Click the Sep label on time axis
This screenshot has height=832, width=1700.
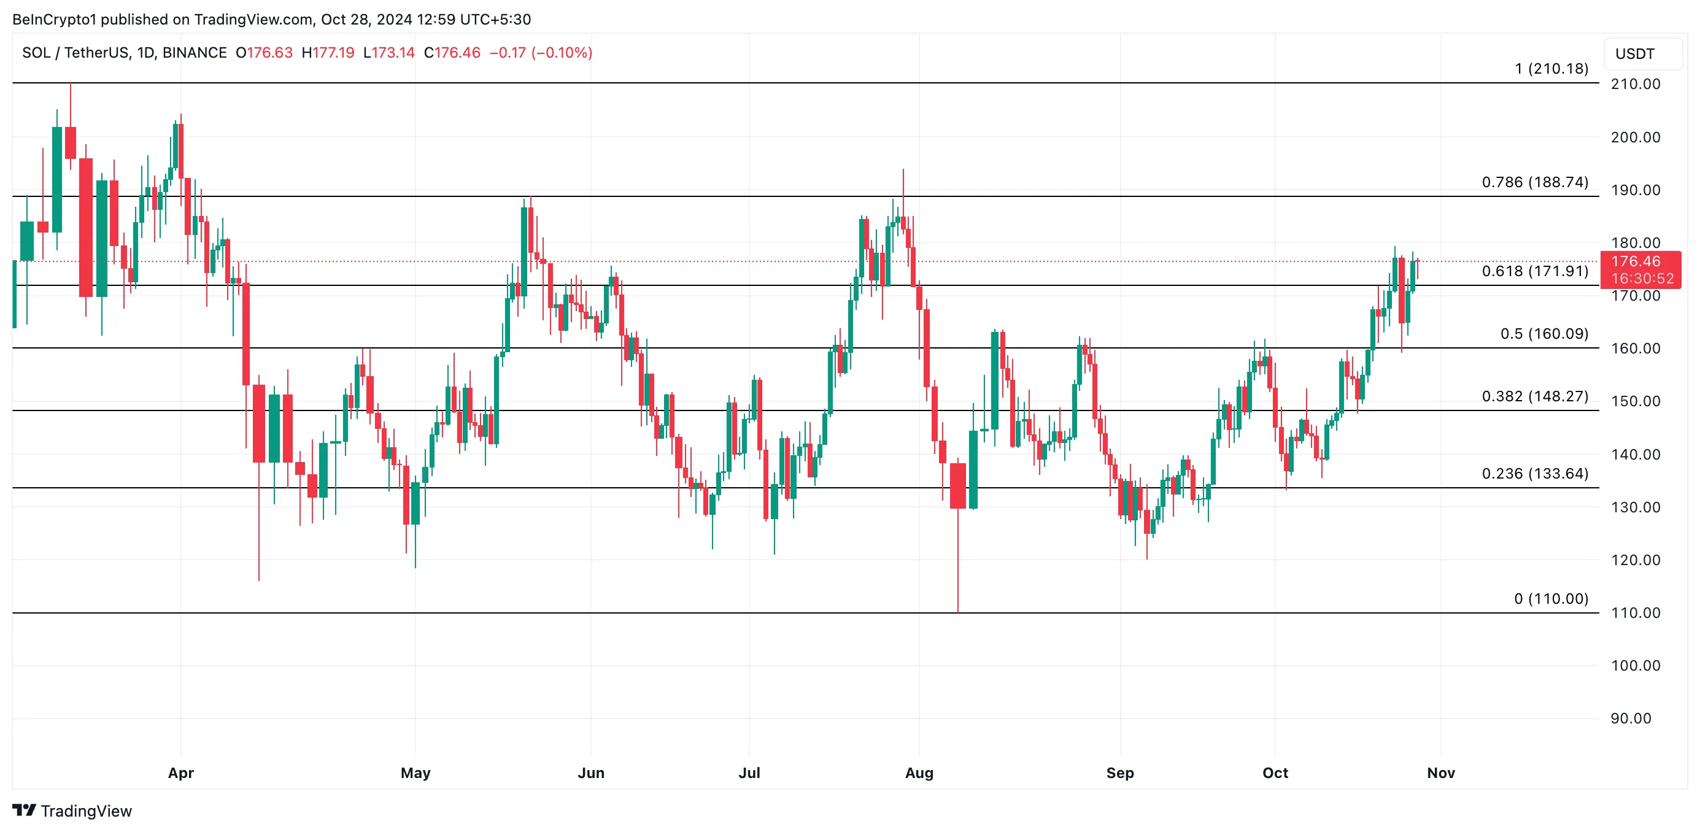coord(1121,772)
